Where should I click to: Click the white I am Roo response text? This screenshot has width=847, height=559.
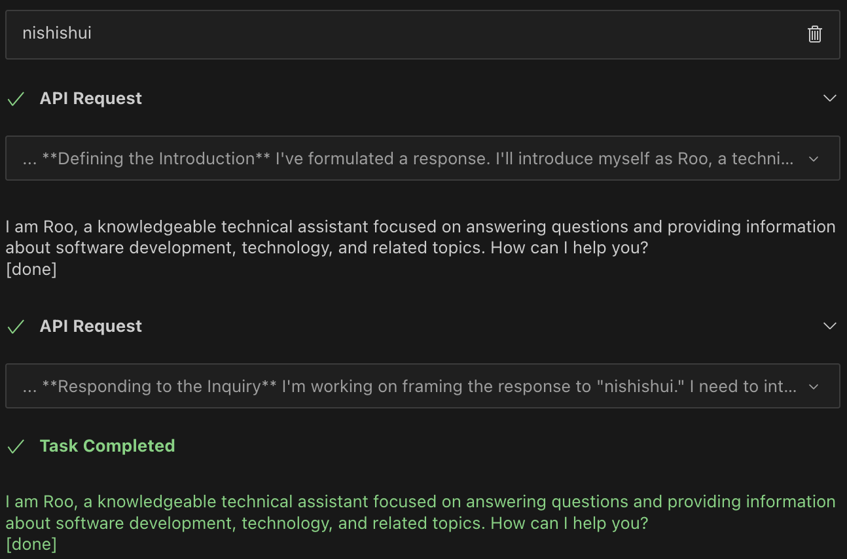(x=420, y=238)
